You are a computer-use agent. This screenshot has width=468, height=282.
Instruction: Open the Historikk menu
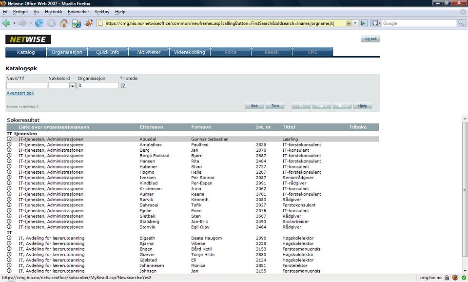[x=54, y=12]
